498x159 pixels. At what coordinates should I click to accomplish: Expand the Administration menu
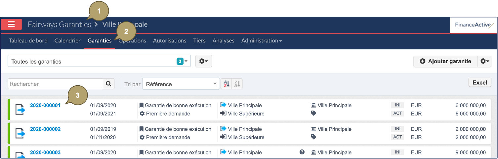[262, 40]
